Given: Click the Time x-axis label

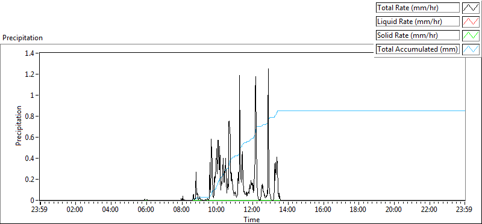Looking at the screenshot, I should point(252,220).
